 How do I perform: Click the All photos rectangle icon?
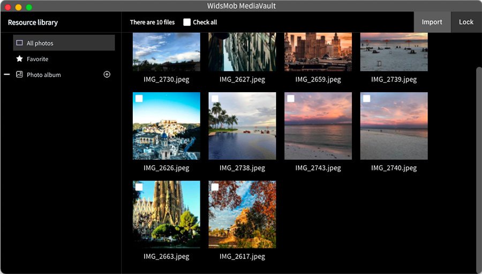pyautogui.click(x=19, y=43)
